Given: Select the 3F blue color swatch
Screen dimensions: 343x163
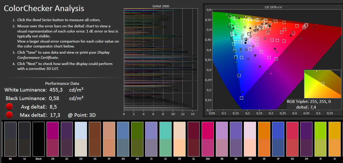Looking at the screenshot, I should 278,139.
